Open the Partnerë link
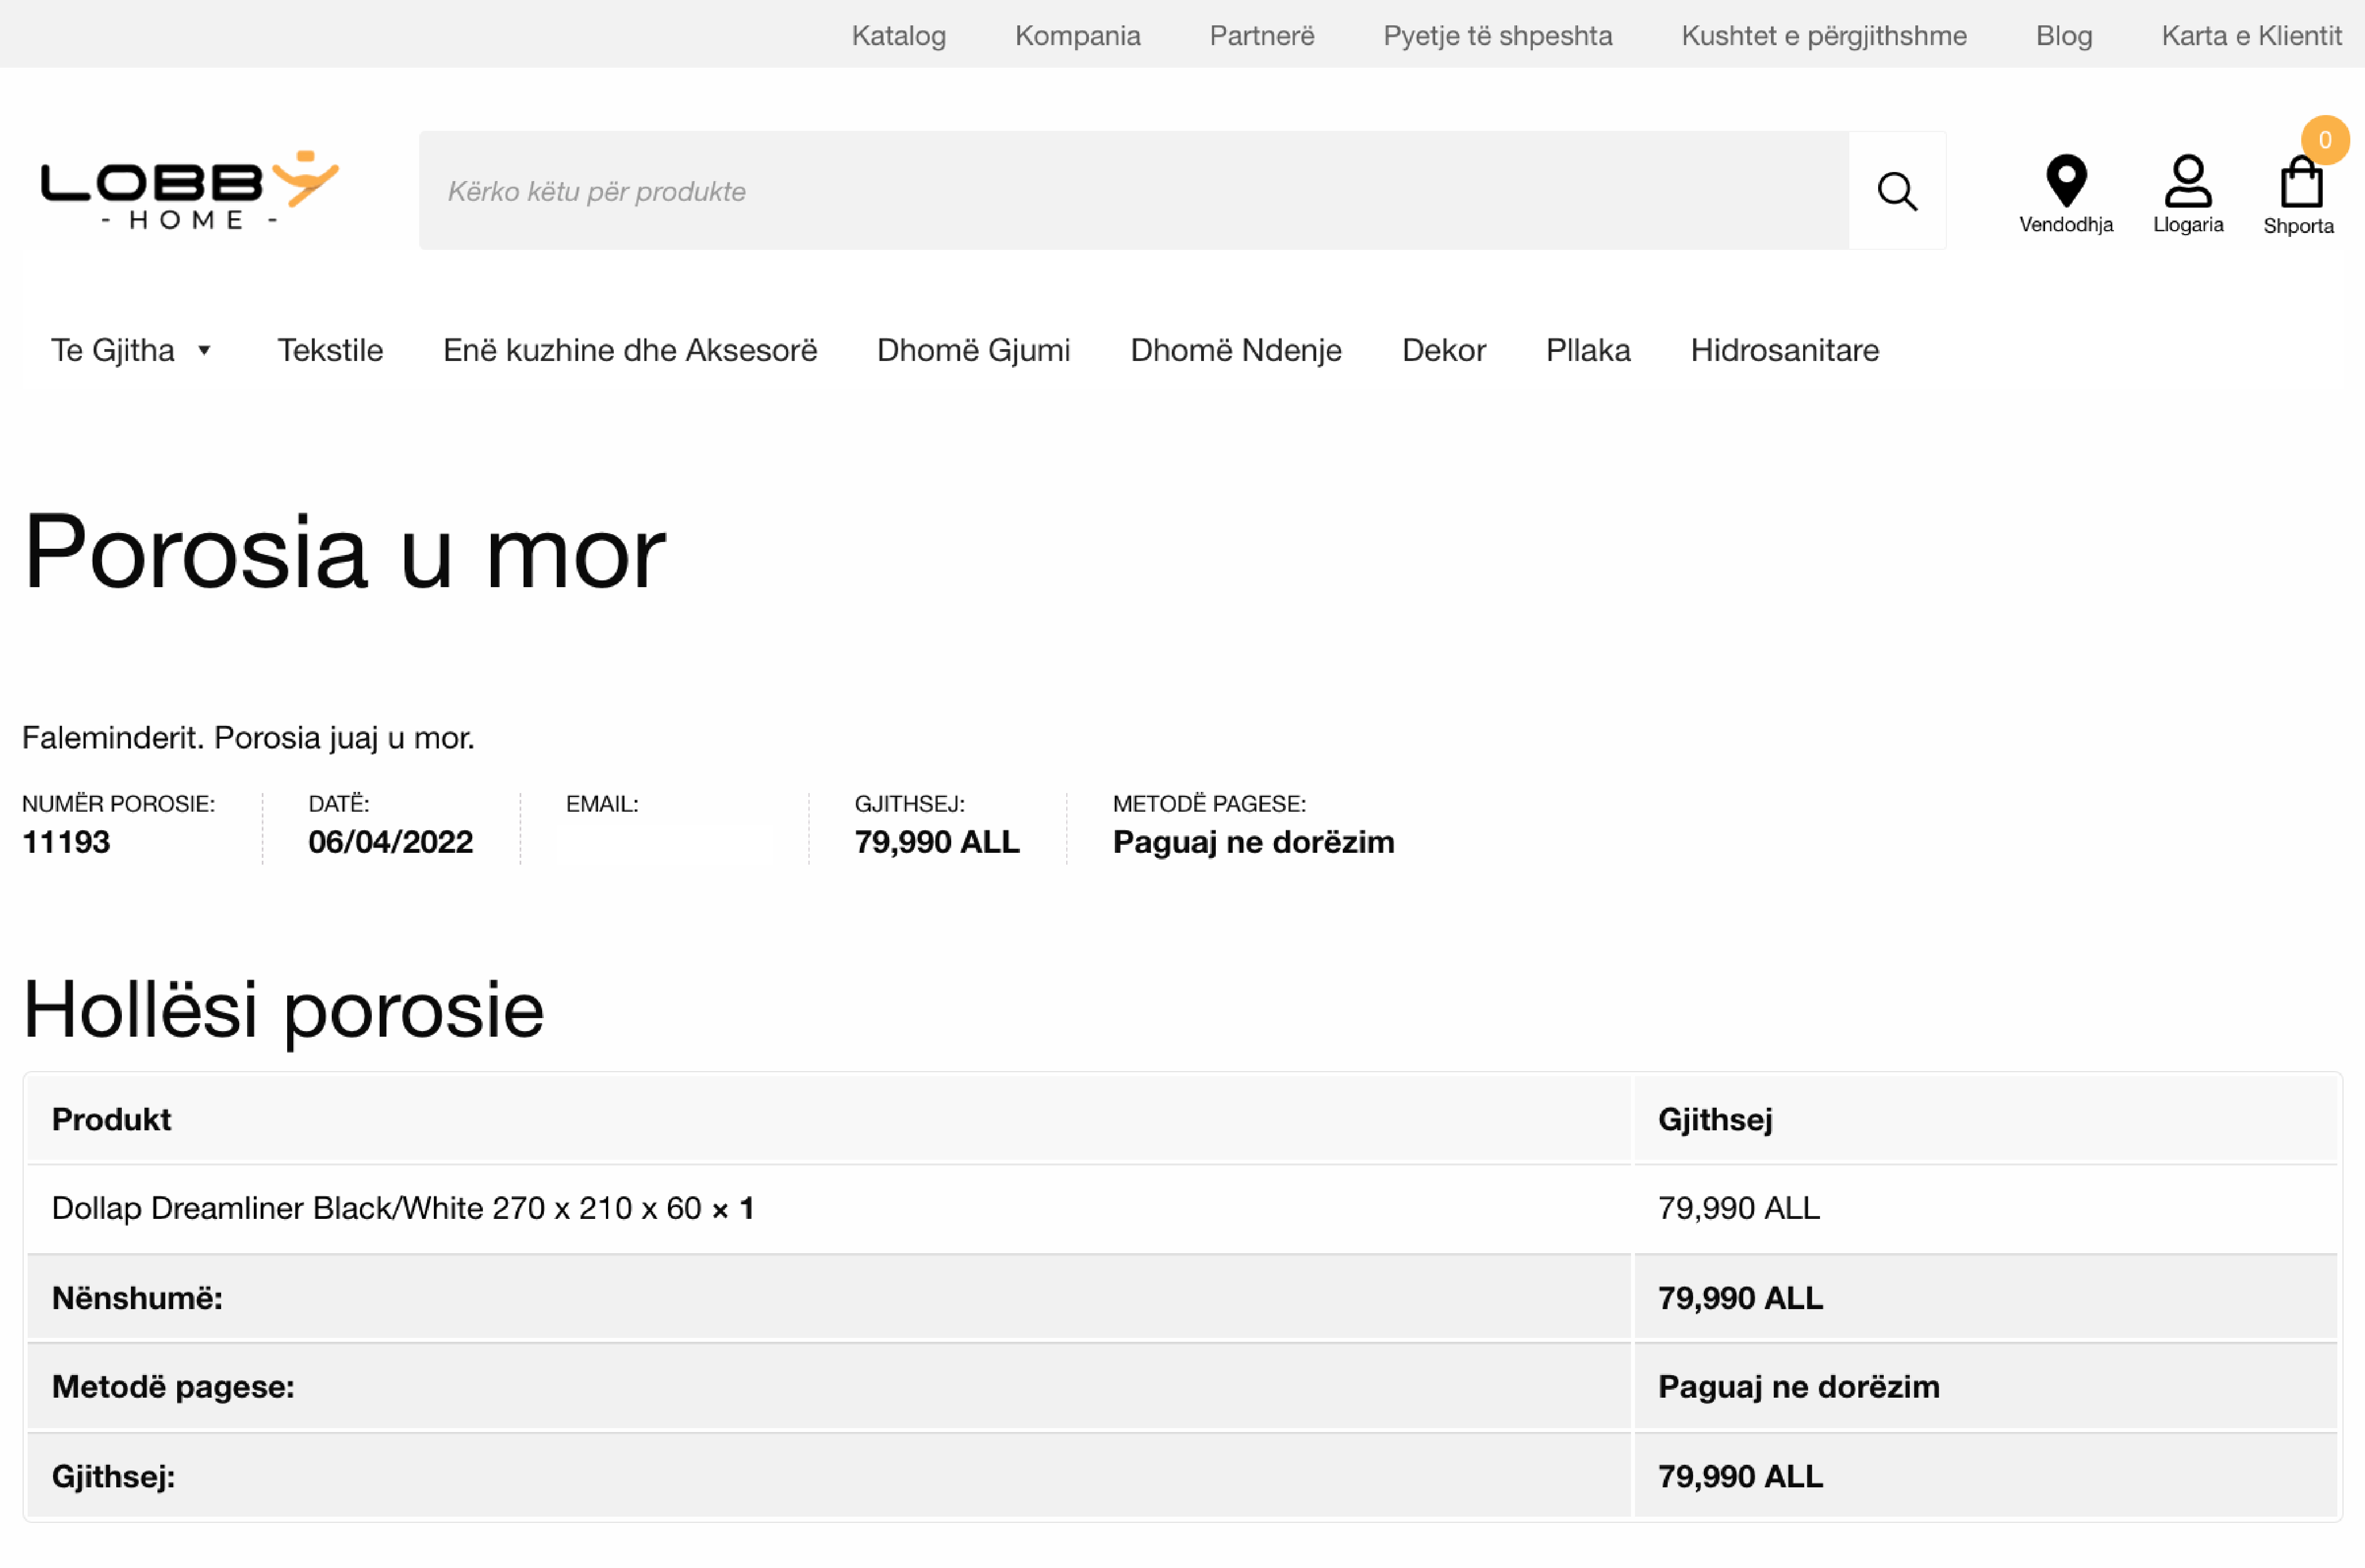This screenshot has height=1568, width=2365. [1262, 35]
